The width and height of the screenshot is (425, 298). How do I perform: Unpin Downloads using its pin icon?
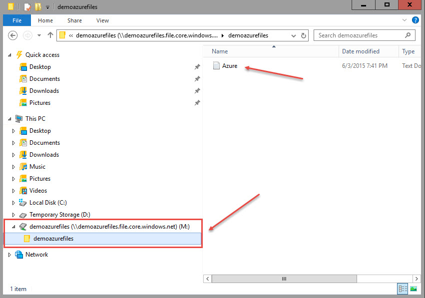click(197, 90)
